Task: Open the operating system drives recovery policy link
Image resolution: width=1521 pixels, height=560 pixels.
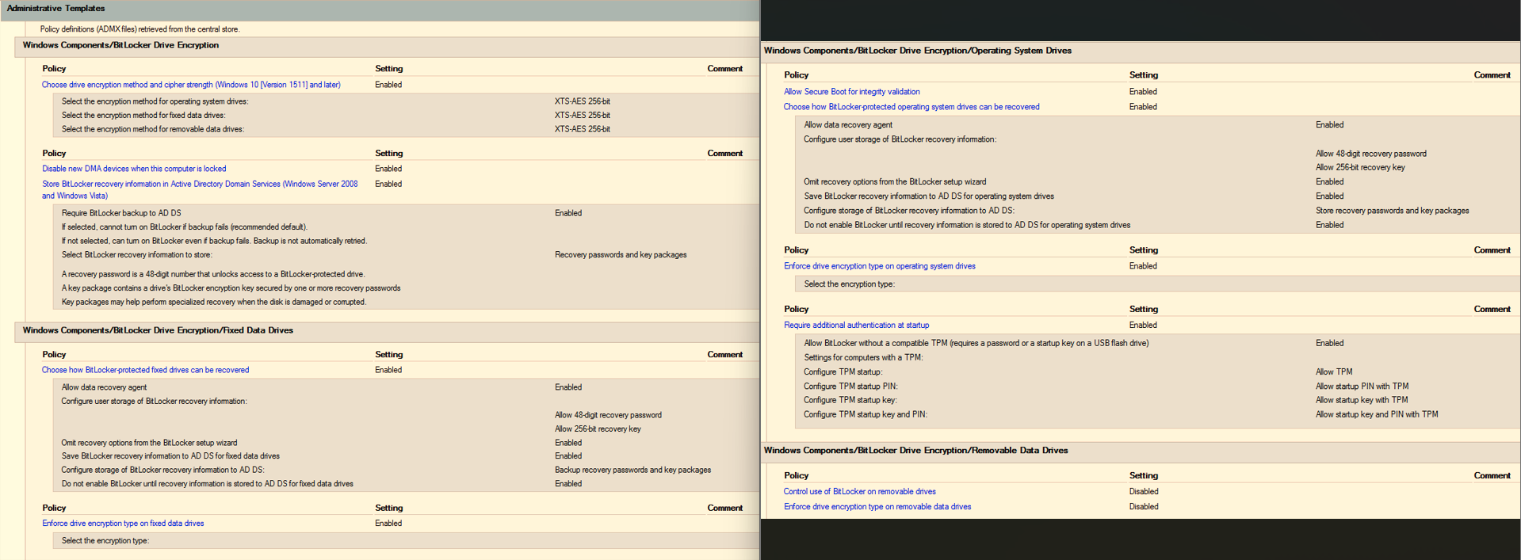Action: tap(911, 107)
